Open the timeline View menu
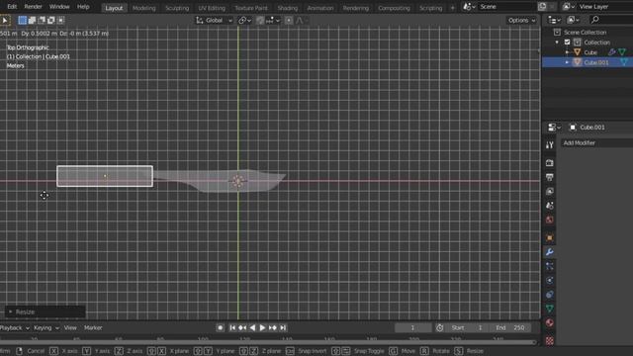Image resolution: width=633 pixels, height=356 pixels. click(x=70, y=328)
